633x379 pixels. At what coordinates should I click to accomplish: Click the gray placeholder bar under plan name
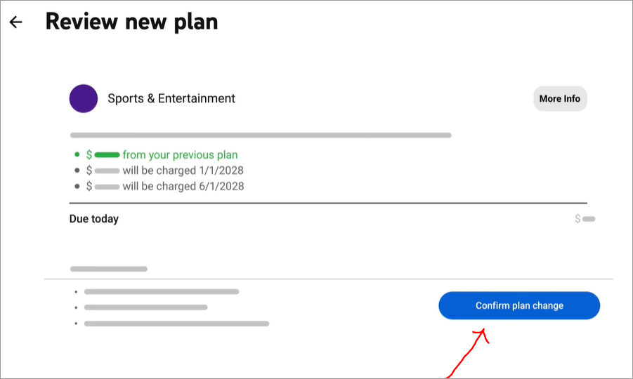click(x=261, y=135)
